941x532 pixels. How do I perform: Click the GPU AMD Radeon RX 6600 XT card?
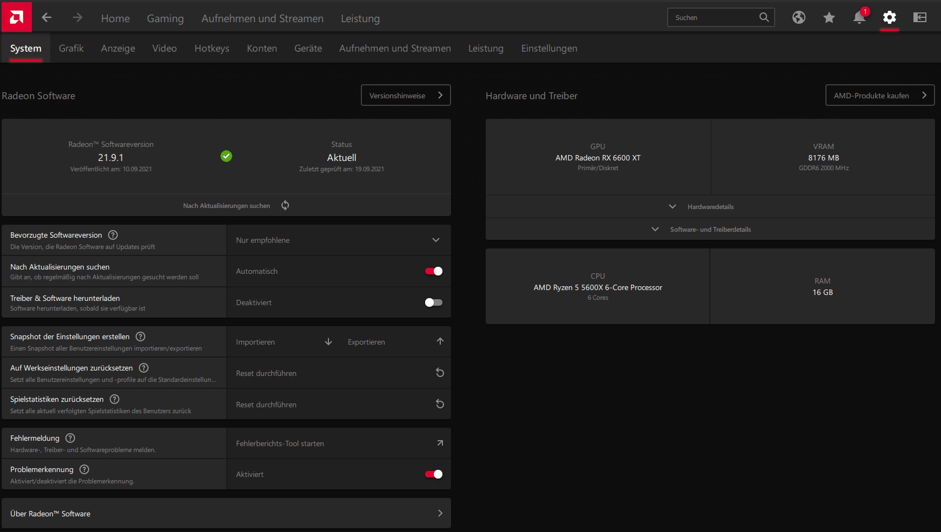598,157
